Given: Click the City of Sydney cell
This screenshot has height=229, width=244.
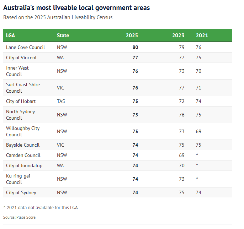Looking at the screenshot, I should [x=21, y=192].
